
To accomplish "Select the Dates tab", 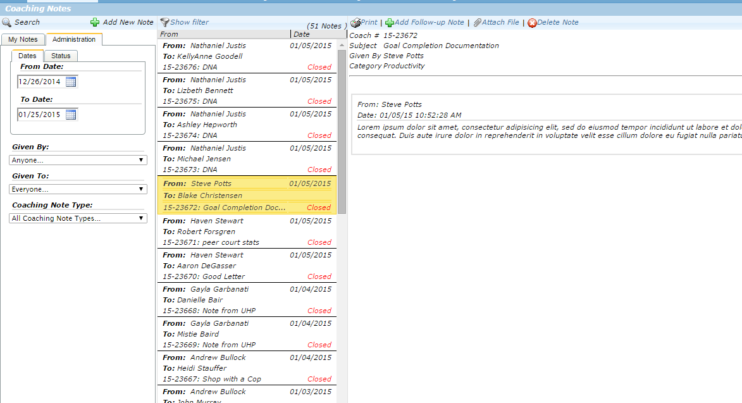I will 27,56.
